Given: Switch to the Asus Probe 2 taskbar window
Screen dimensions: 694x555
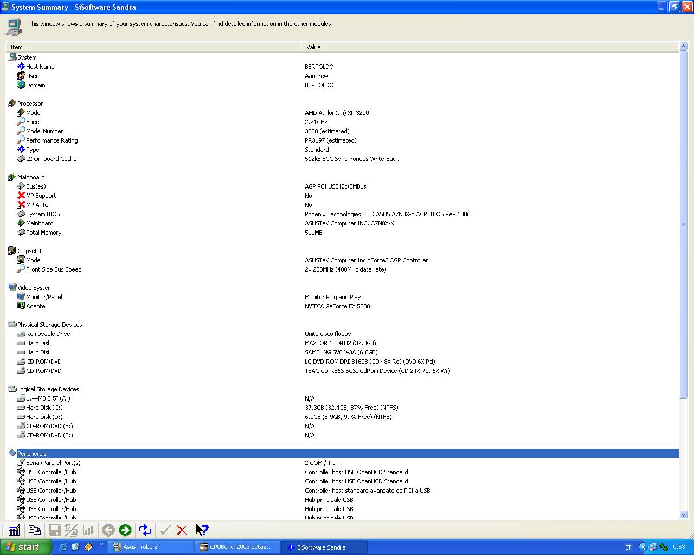Looking at the screenshot, I should [151, 547].
